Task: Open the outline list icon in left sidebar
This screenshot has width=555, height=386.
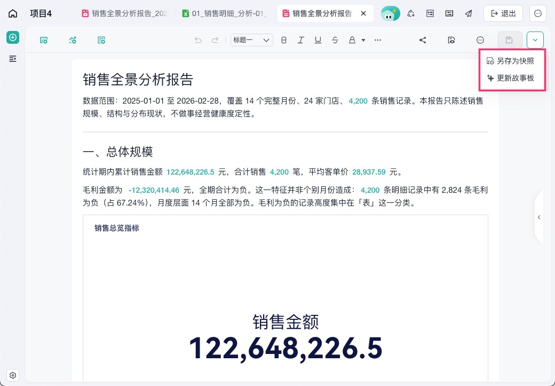Action: [13, 59]
